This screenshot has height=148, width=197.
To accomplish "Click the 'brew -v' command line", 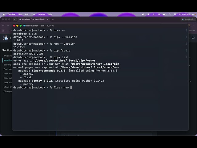I will point(39,30).
